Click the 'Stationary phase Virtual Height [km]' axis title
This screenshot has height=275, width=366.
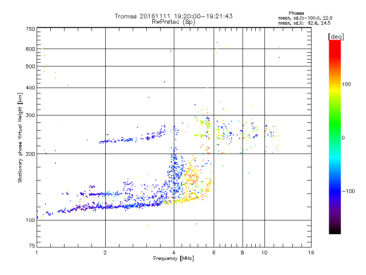coord(20,137)
